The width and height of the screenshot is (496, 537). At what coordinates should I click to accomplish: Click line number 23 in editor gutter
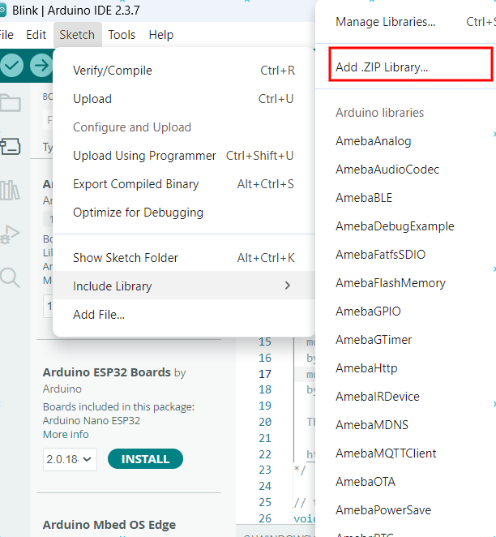click(265, 470)
